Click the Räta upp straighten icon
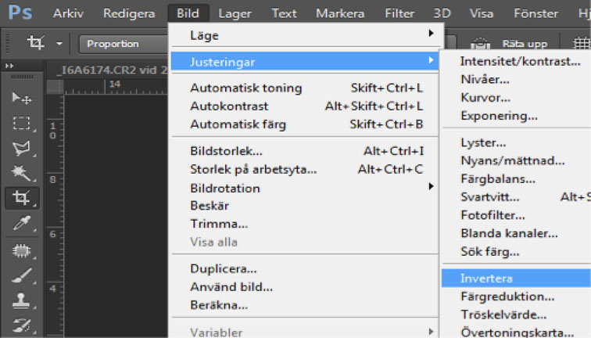The image size is (591, 338). pyautogui.click(x=480, y=44)
